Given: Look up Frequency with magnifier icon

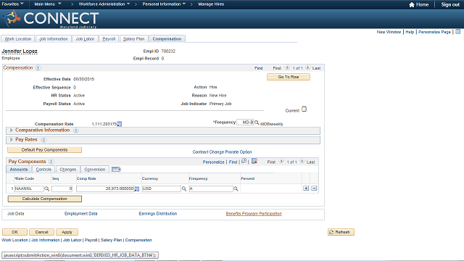Looking at the screenshot, I should (x=257, y=123).
